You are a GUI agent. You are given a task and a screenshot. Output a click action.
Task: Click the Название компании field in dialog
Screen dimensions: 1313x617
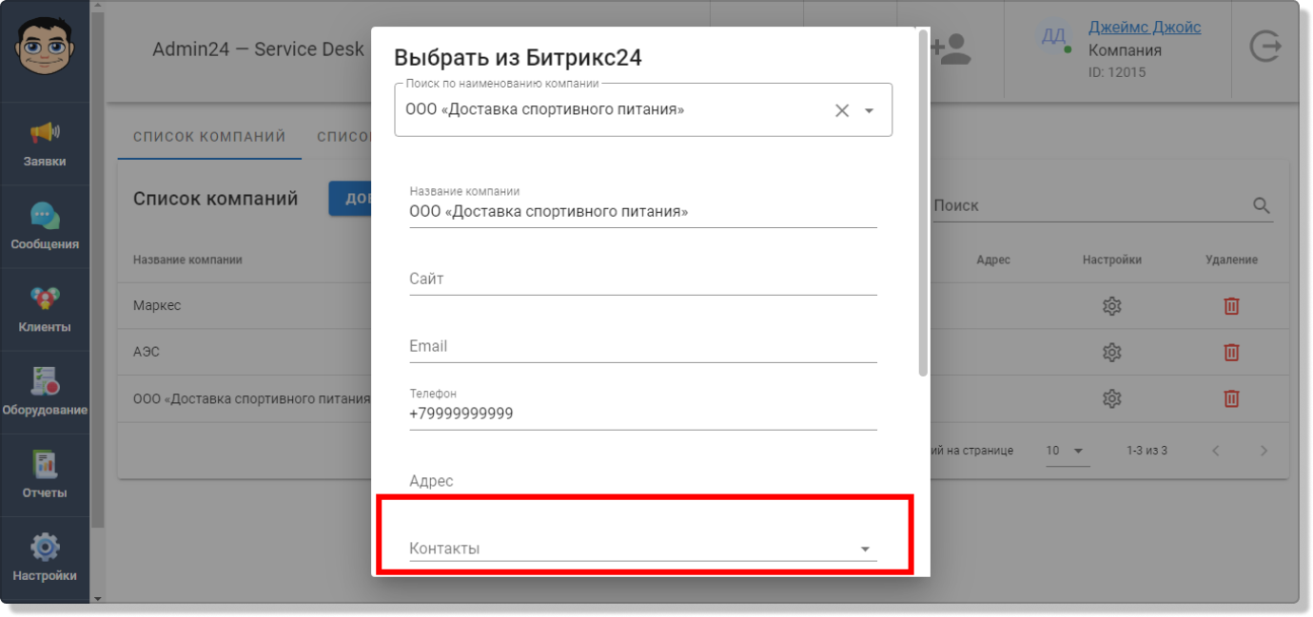643,204
